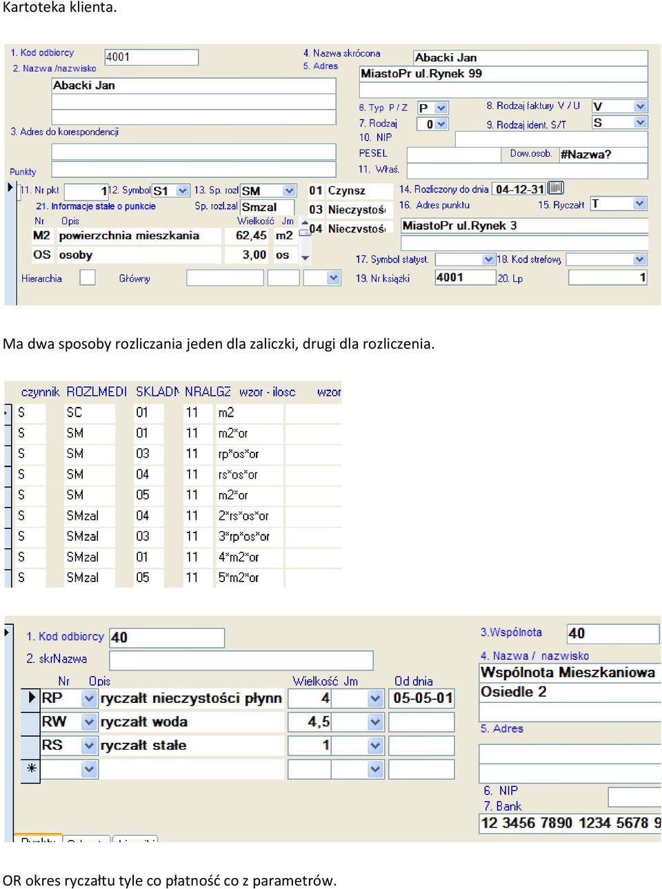Click the Od dnia field 05-05-01
Viewport: 662px width, 889px height.
click(x=422, y=699)
